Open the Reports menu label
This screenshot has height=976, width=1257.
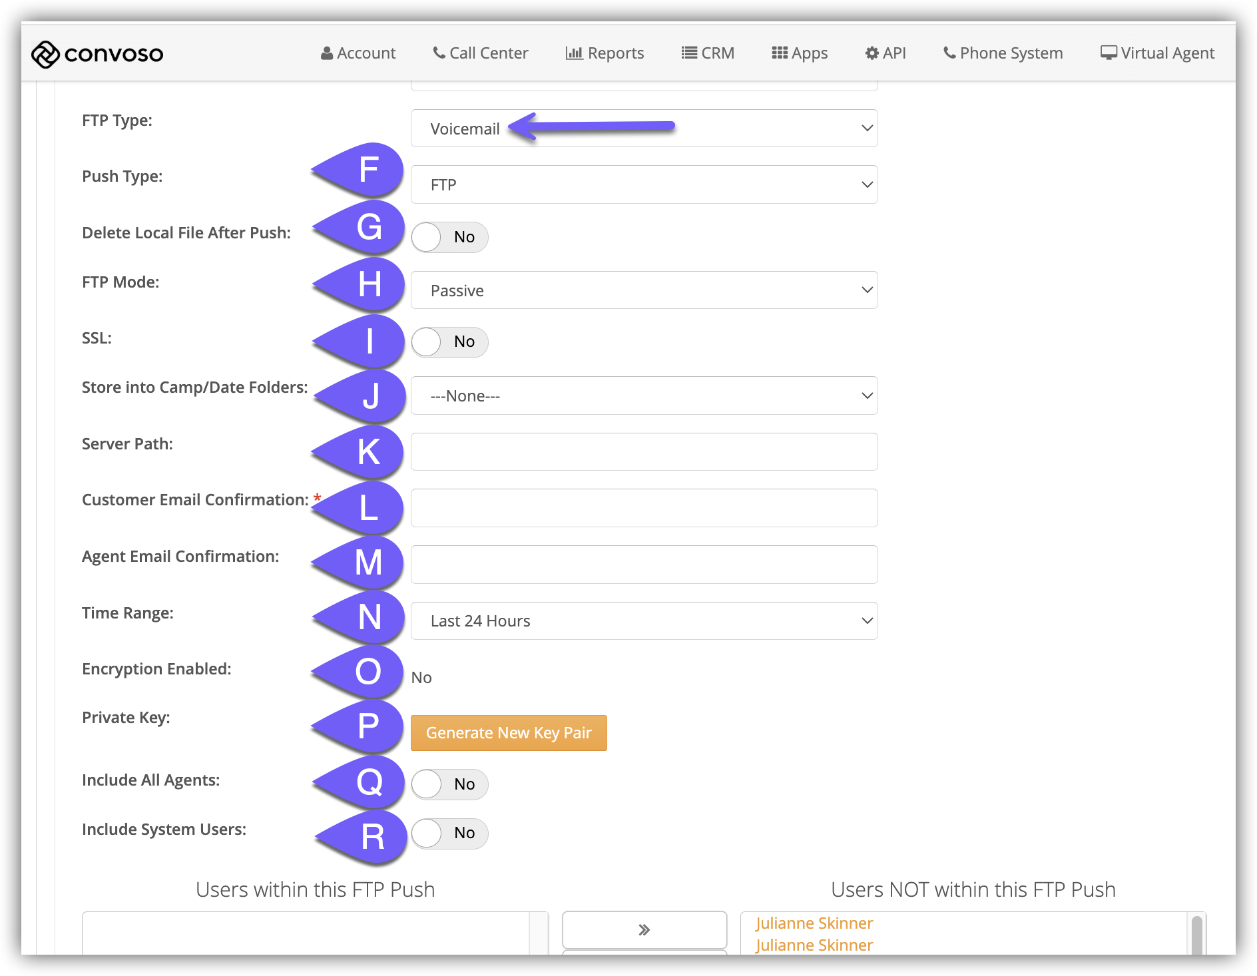(615, 53)
